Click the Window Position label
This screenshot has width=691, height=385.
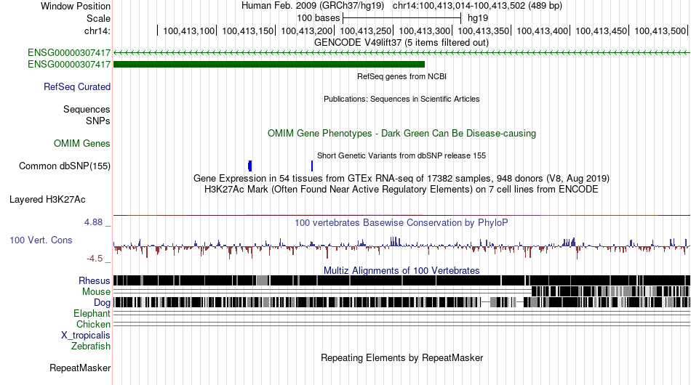(x=76, y=6)
